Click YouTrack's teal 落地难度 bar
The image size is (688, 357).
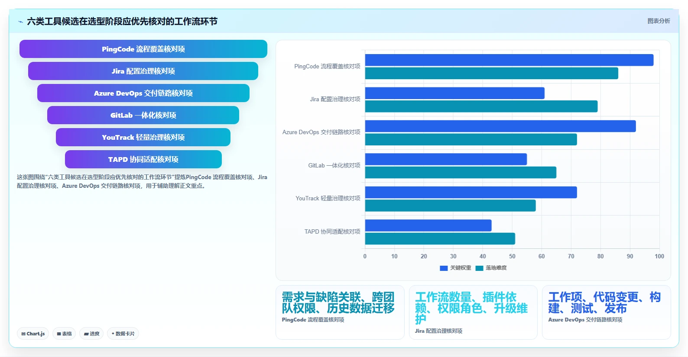451,206
